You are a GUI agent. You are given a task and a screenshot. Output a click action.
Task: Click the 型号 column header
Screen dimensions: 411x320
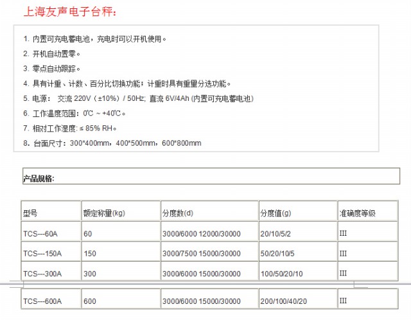[30, 213]
